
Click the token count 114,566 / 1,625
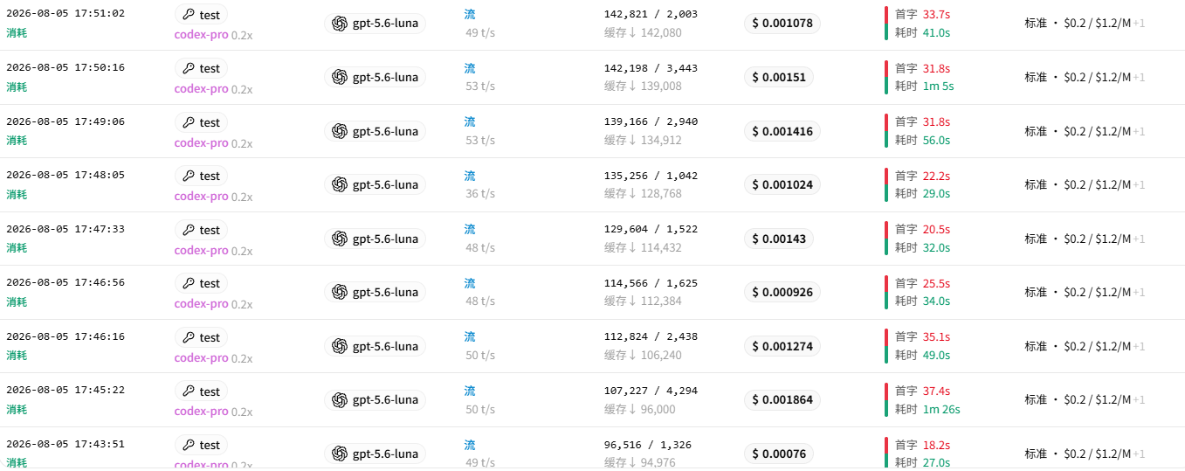[651, 283]
